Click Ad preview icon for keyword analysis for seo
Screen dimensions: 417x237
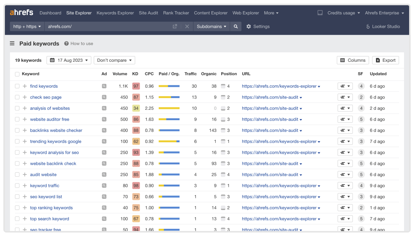104,152
